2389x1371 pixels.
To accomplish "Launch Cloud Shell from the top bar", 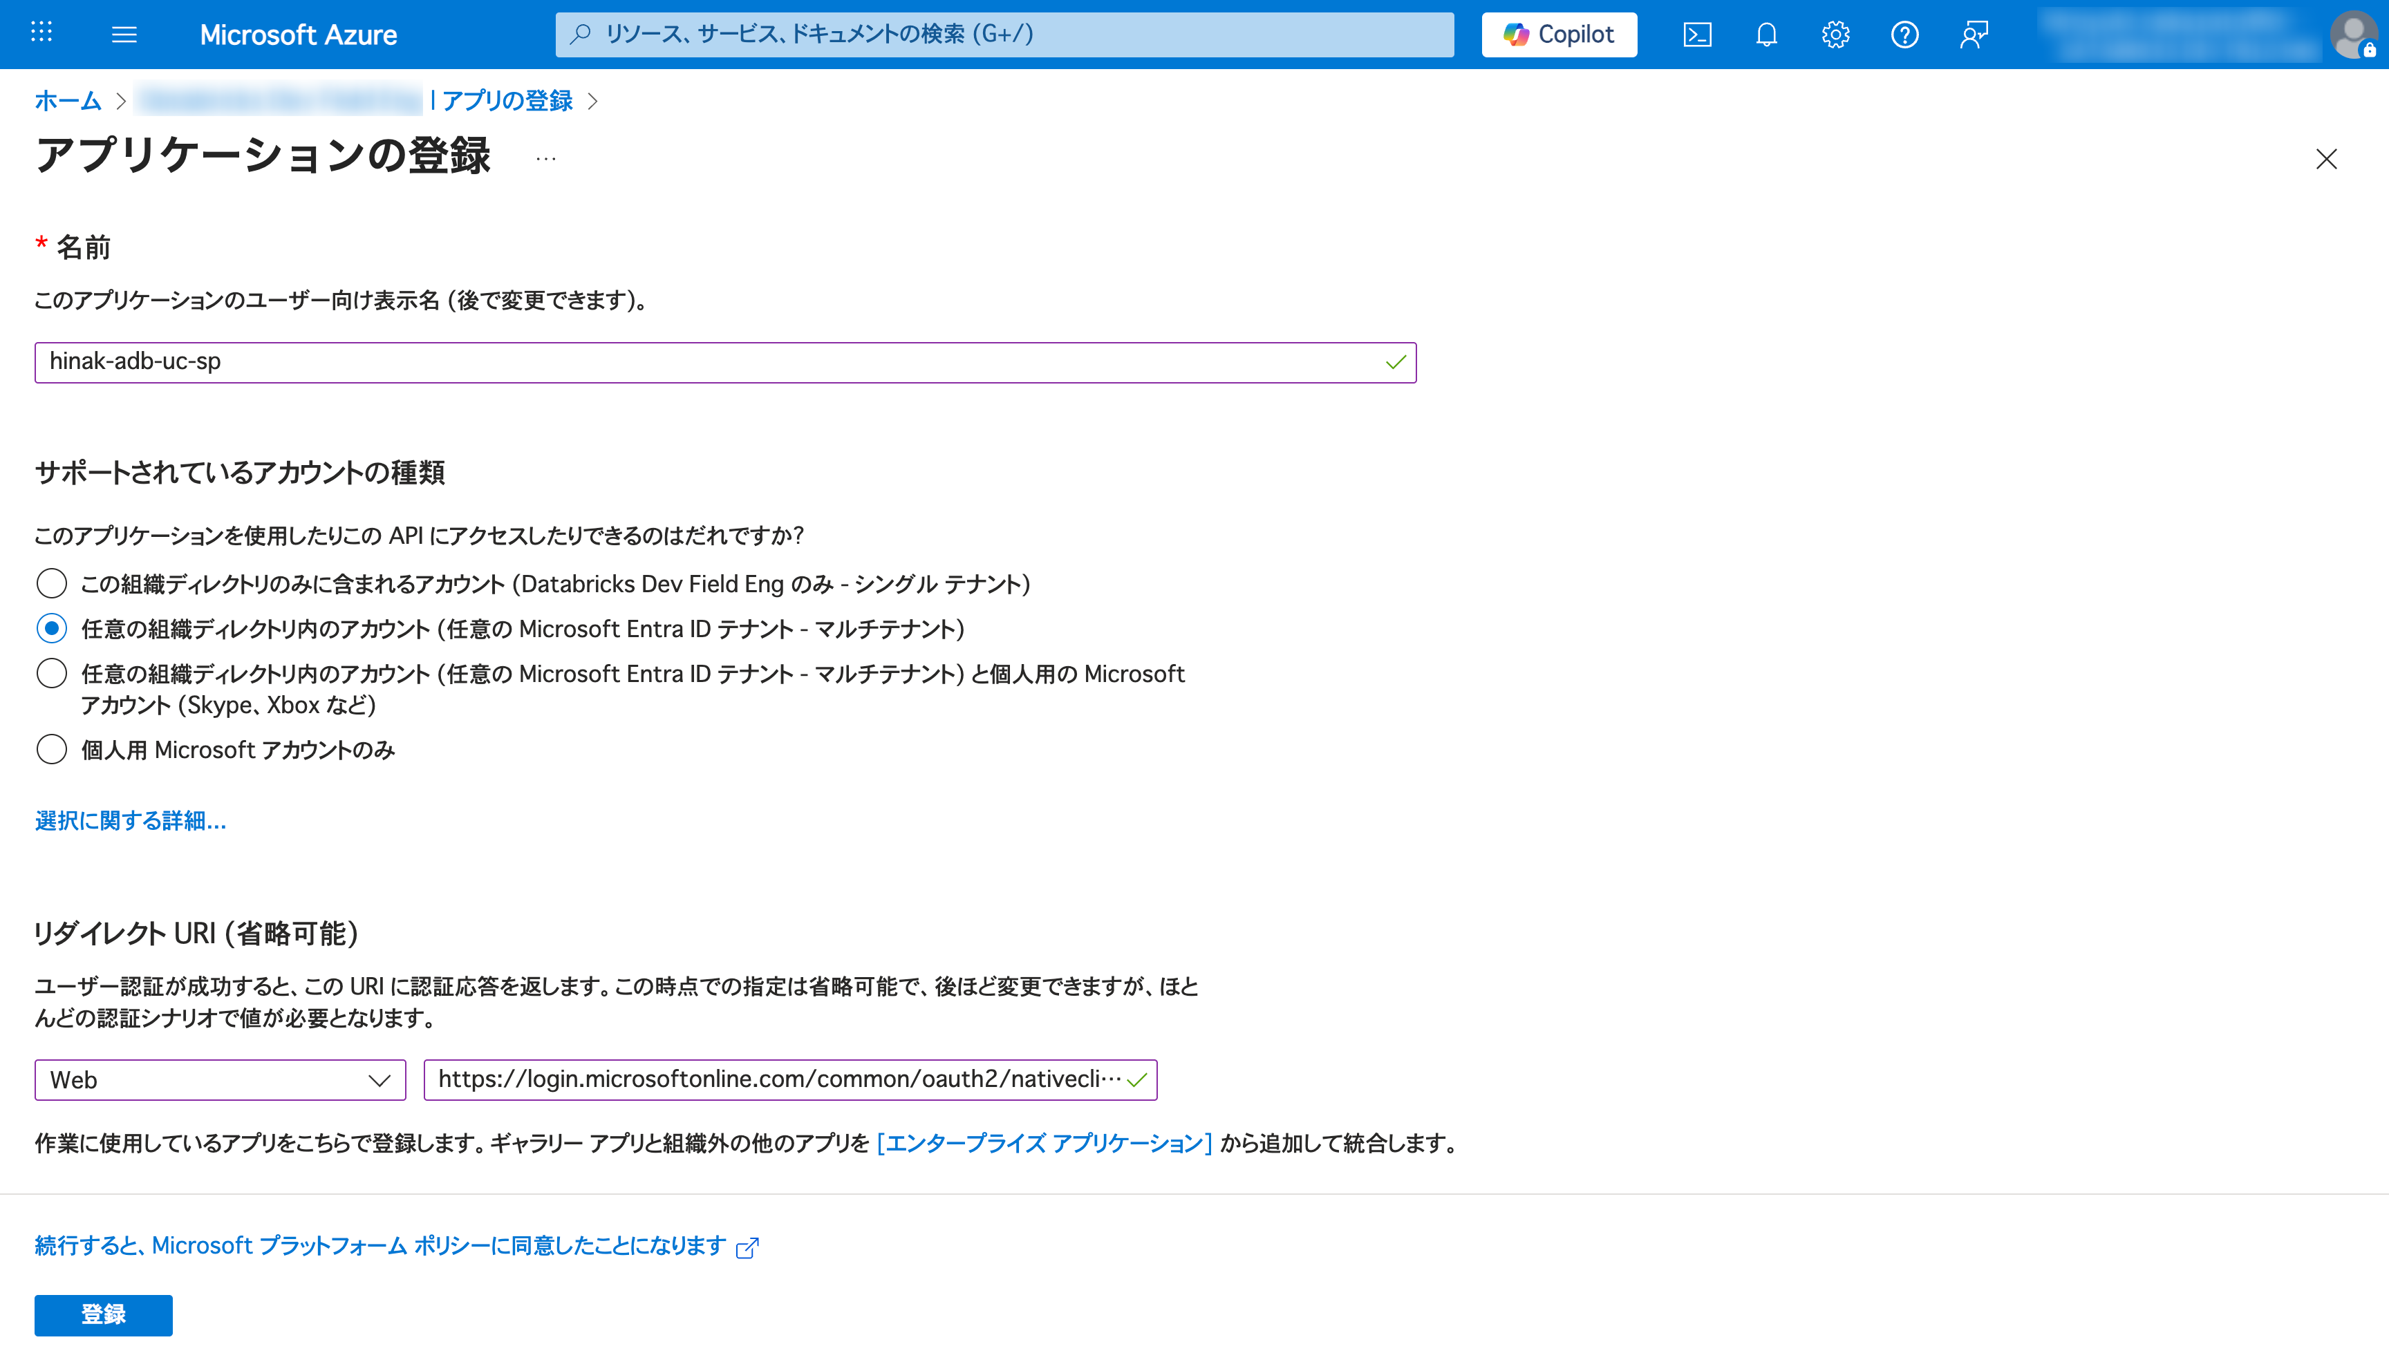I will coord(1697,35).
